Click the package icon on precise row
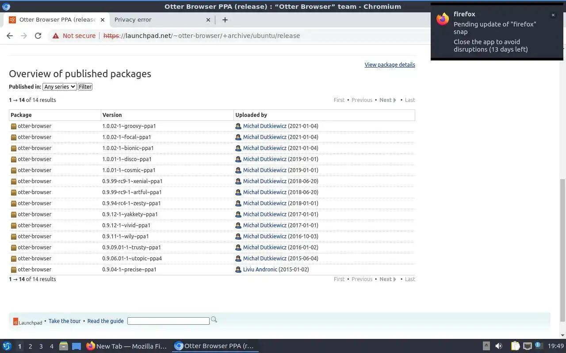 (x=14, y=270)
